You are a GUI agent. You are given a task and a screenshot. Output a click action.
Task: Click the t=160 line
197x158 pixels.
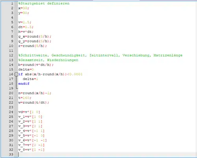(x=25, y=98)
